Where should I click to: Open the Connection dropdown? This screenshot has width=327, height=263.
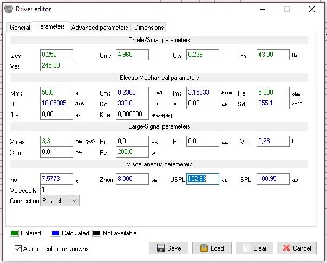tap(60, 201)
